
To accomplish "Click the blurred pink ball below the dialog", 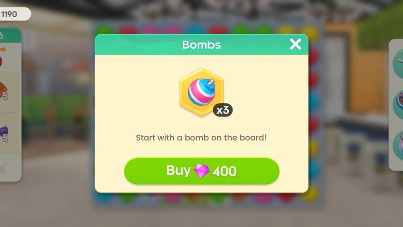I will 172,197.
